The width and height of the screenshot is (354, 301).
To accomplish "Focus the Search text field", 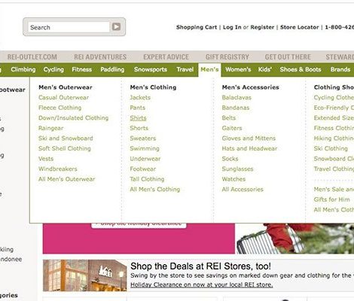I will click(x=69, y=27).
